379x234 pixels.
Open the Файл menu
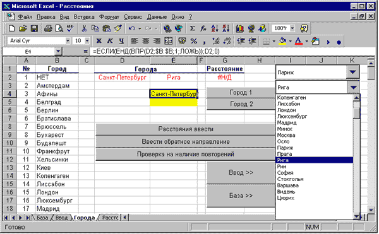tap(25, 17)
